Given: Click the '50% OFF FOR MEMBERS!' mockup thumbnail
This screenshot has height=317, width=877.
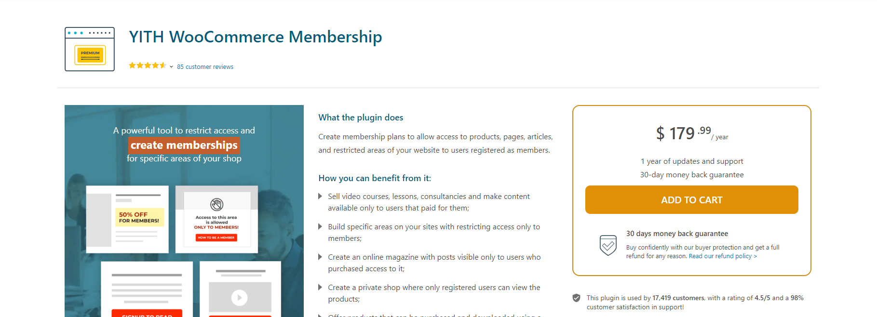Looking at the screenshot, I should click(x=139, y=217).
